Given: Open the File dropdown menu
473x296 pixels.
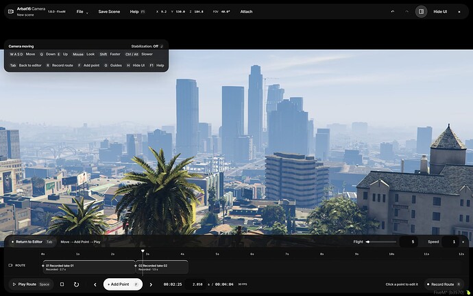Looking at the screenshot, I should click(82, 12).
